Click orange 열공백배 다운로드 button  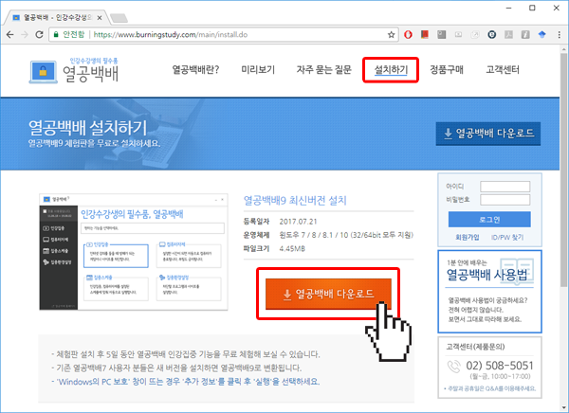[x=328, y=294]
